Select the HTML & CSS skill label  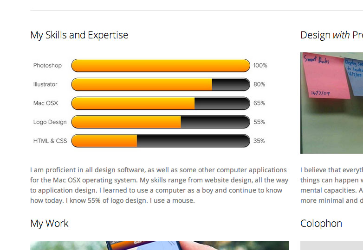tap(50, 141)
